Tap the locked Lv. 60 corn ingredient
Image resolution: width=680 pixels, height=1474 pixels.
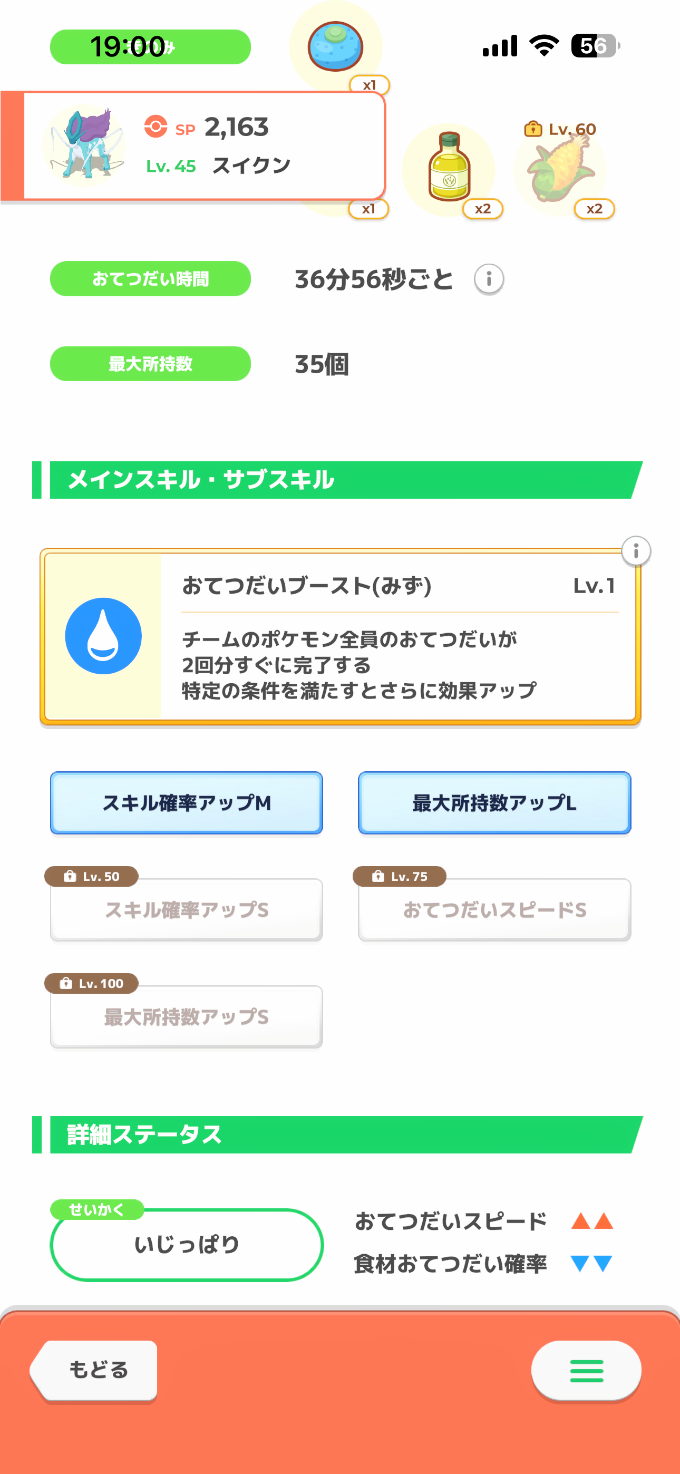tap(560, 169)
